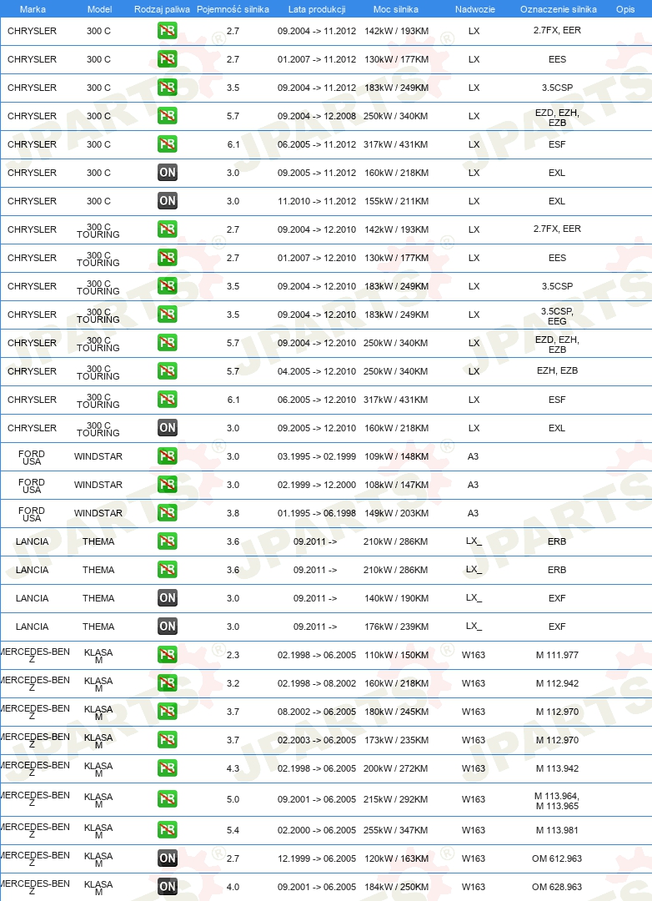Click the PB icon in the Mercedes M 113.942 row

point(167,768)
